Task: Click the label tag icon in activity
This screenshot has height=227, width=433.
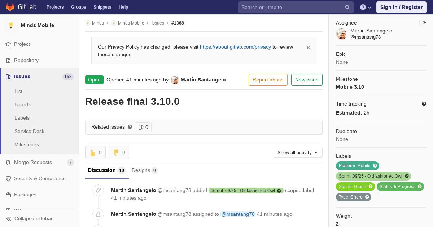Action: (x=98, y=190)
